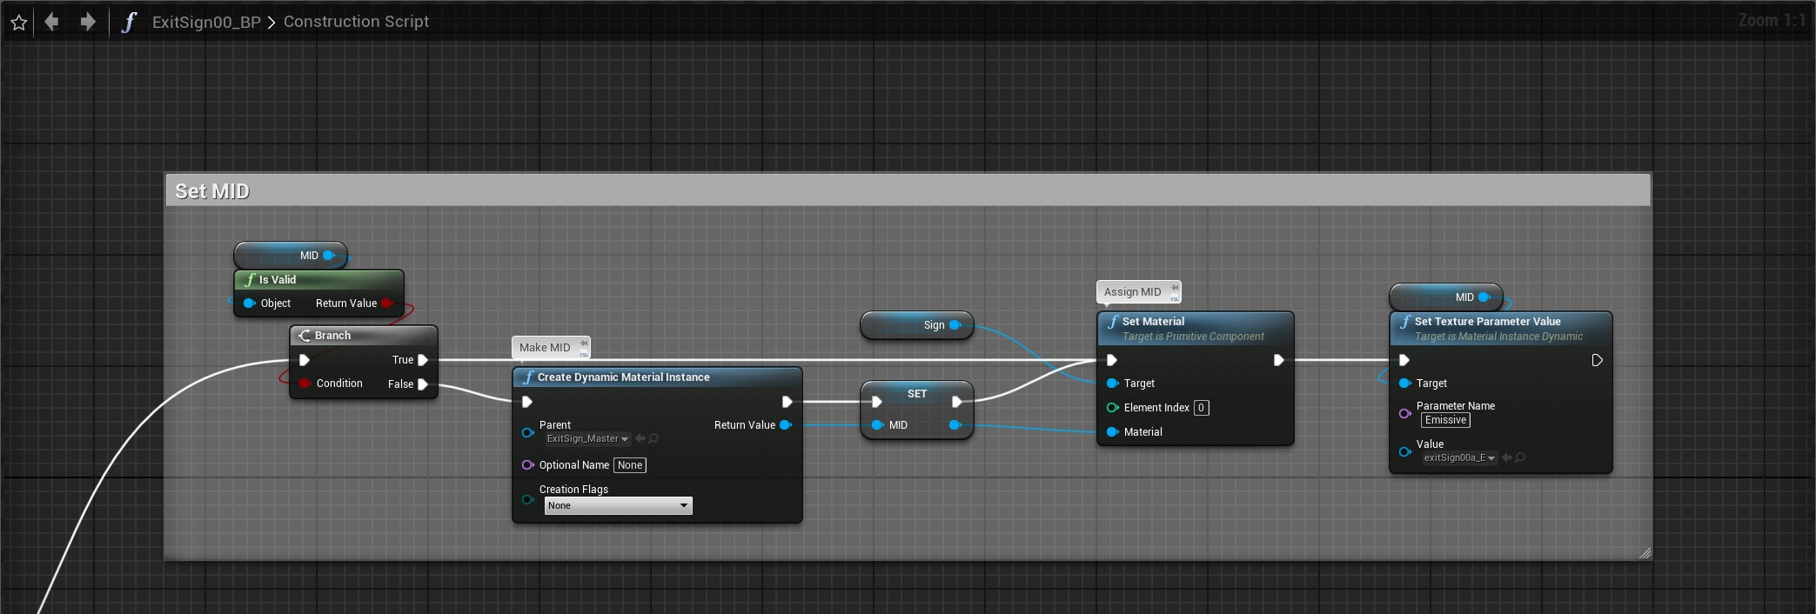Select the Set MID comment header
Viewport: 1816px width, 614px height.
click(x=908, y=190)
